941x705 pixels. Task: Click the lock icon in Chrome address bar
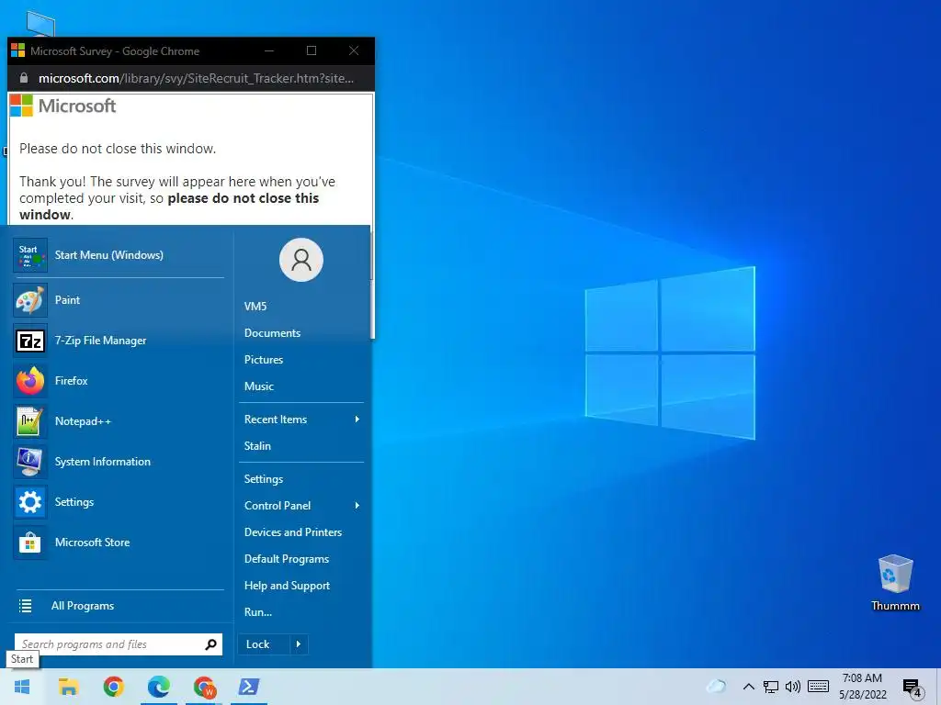tap(24, 79)
